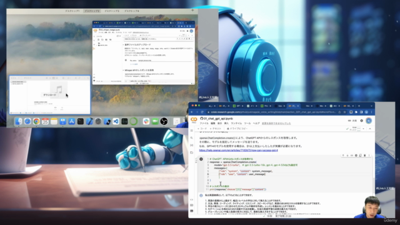Click the user account avatar in Colab
The image size is (400, 225).
pos(369,121)
